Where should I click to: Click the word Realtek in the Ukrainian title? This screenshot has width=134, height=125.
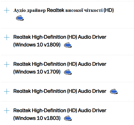click(56, 10)
